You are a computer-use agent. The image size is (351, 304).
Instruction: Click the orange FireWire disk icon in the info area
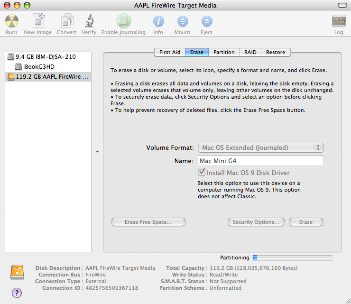17,272
